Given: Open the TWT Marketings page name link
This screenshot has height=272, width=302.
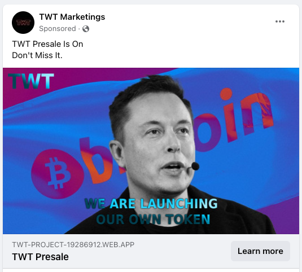Looking at the screenshot, I should coord(72,17).
